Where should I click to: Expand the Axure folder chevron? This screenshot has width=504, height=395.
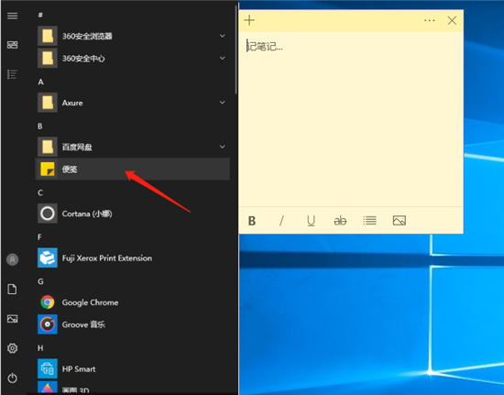point(222,103)
